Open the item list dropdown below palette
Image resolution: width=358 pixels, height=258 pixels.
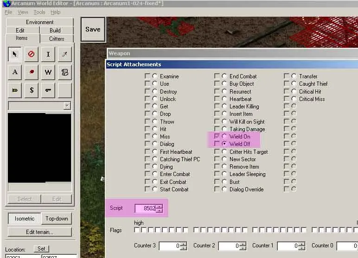[67, 106]
